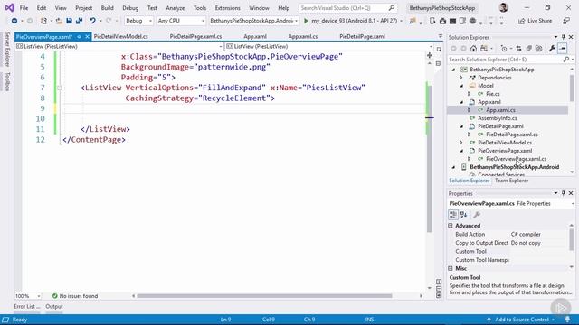Open the Extensions menu
Screen dimensions: 579x325
pos(227,8)
